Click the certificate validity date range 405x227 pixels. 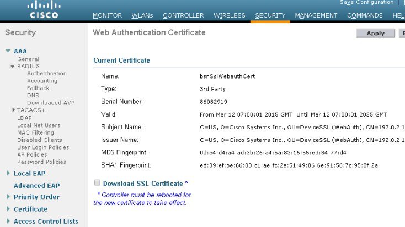tap(294, 114)
